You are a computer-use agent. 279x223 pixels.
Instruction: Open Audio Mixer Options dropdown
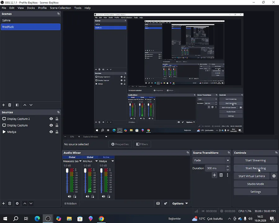pyautogui.click(x=180, y=203)
